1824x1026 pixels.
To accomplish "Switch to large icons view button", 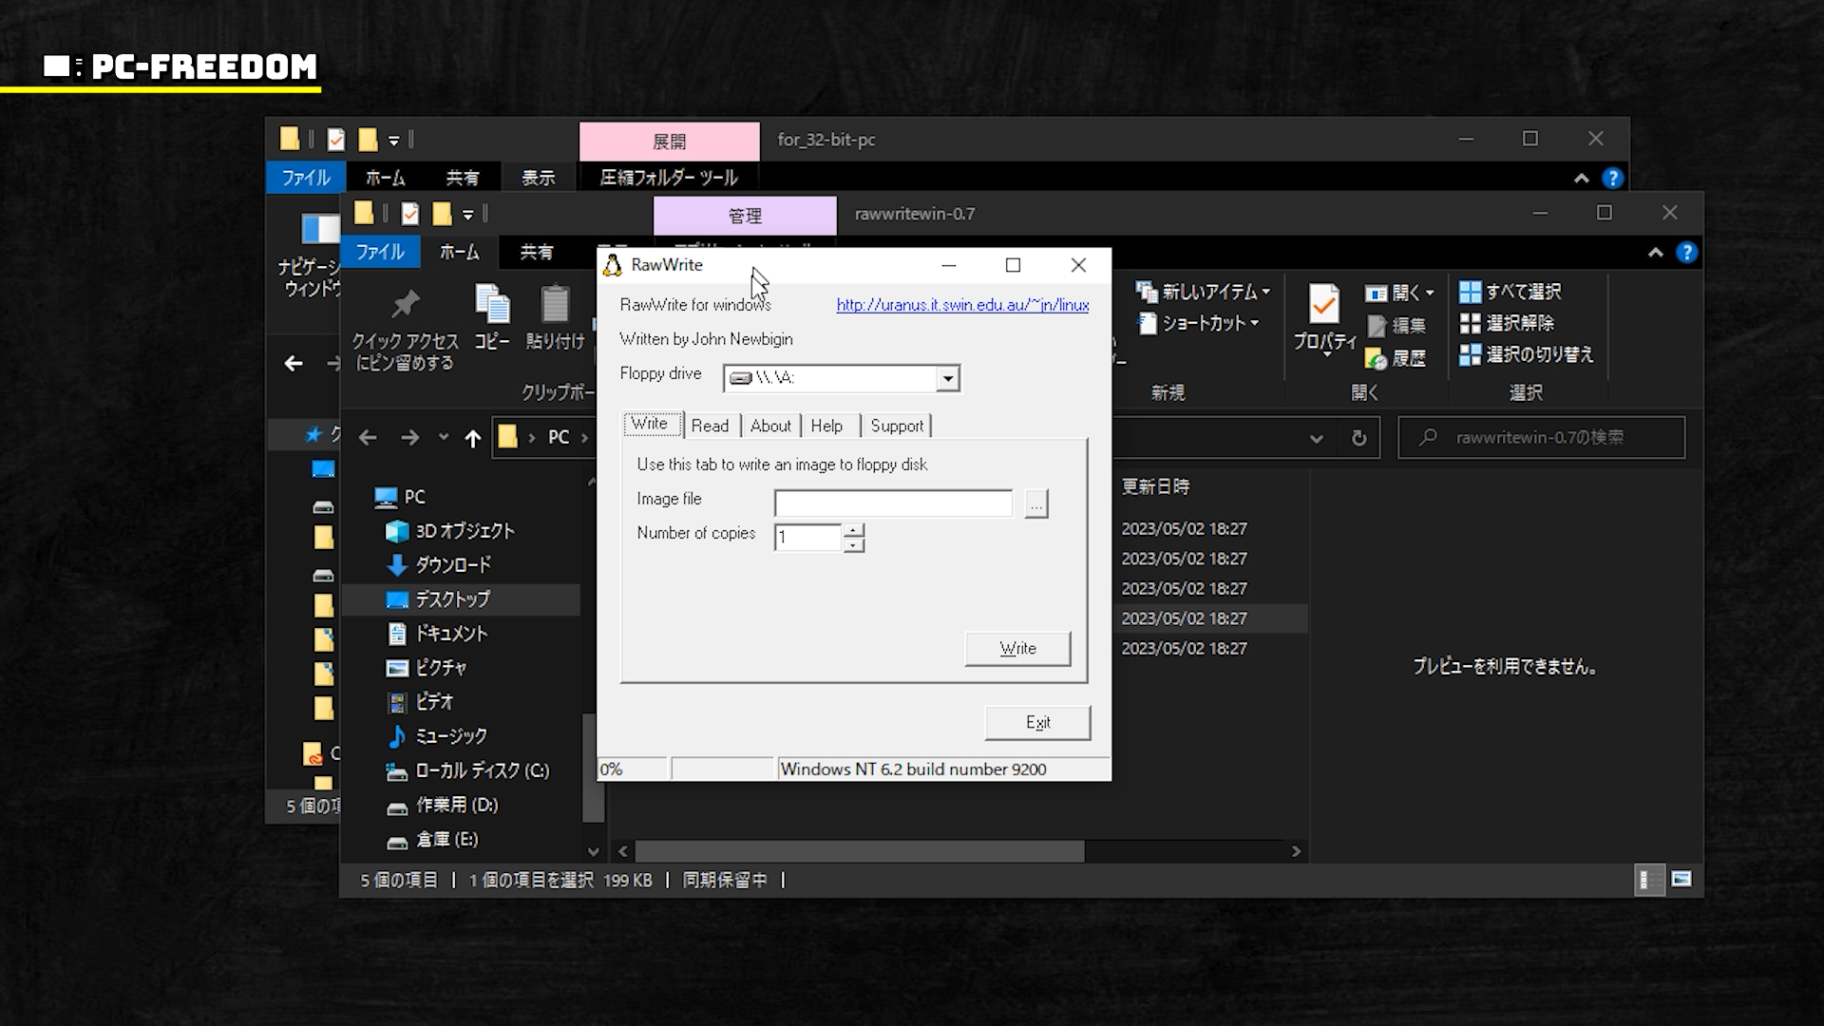I will 1681,880.
